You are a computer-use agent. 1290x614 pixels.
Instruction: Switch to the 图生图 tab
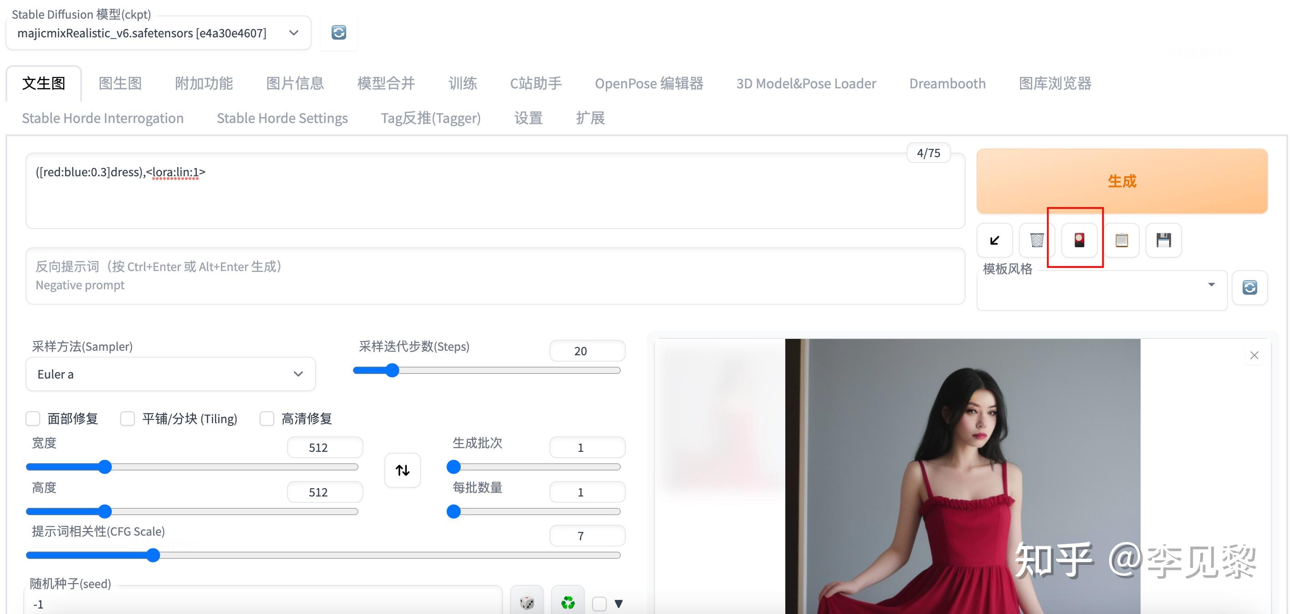[x=120, y=83]
